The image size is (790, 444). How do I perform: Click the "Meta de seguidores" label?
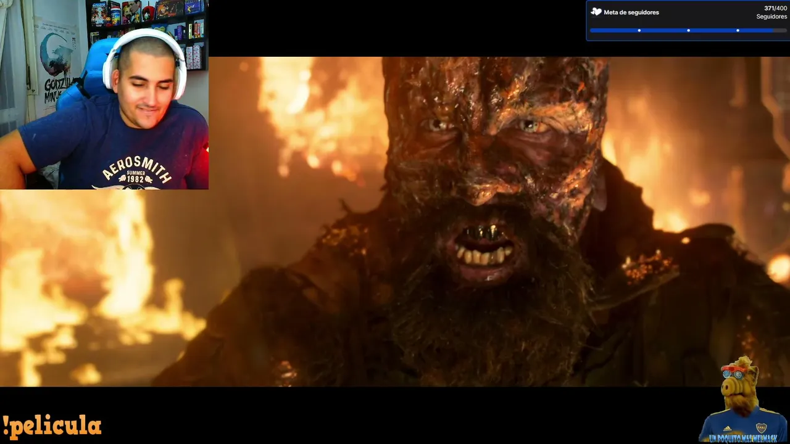(631, 12)
